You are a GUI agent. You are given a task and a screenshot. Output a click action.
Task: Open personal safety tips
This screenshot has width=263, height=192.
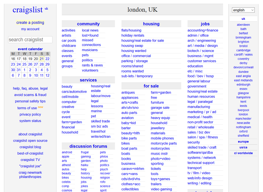pos(30,101)
